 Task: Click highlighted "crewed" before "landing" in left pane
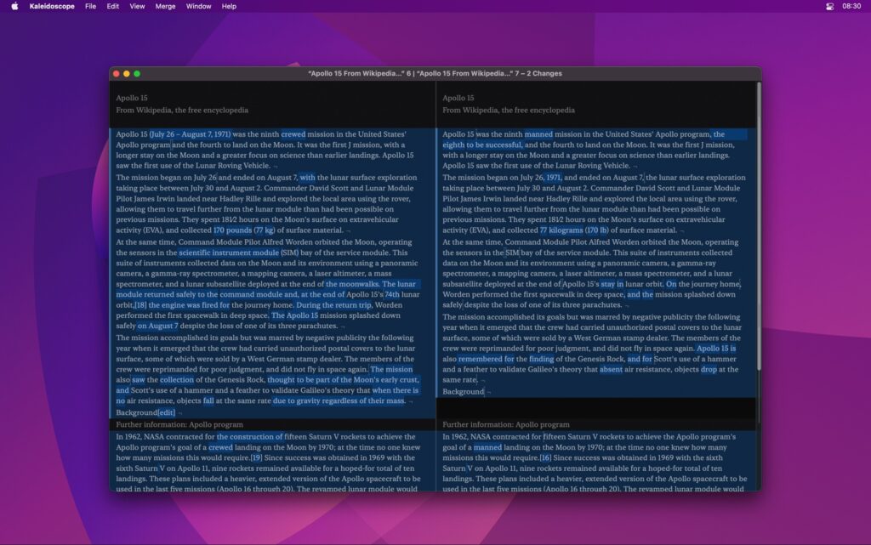(220, 446)
